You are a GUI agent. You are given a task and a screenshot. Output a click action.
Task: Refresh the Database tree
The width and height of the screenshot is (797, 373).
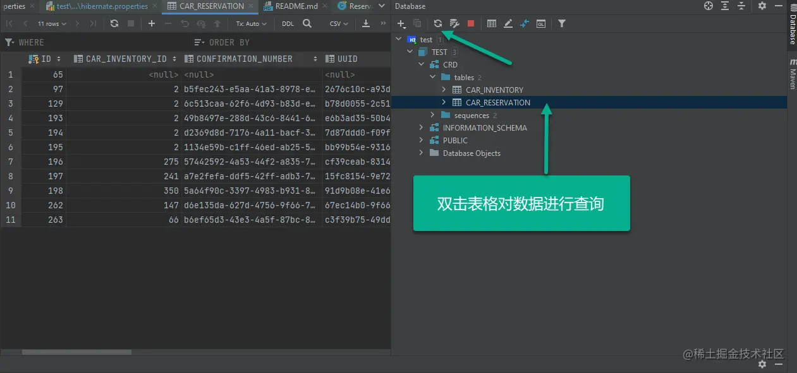click(437, 23)
